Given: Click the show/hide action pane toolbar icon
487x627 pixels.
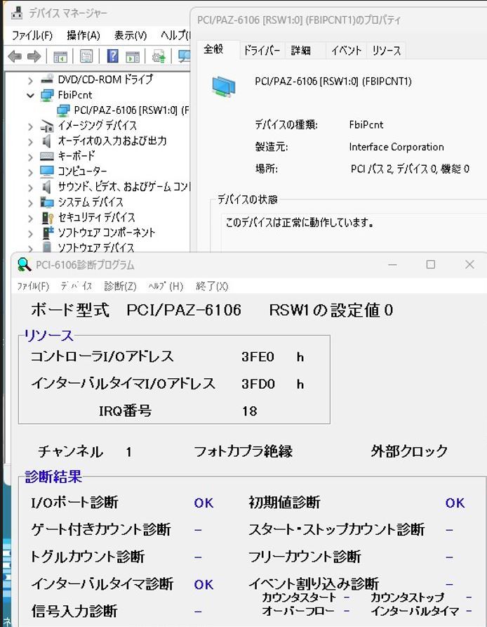Looking at the screenshot, I should tap(133, 57).
